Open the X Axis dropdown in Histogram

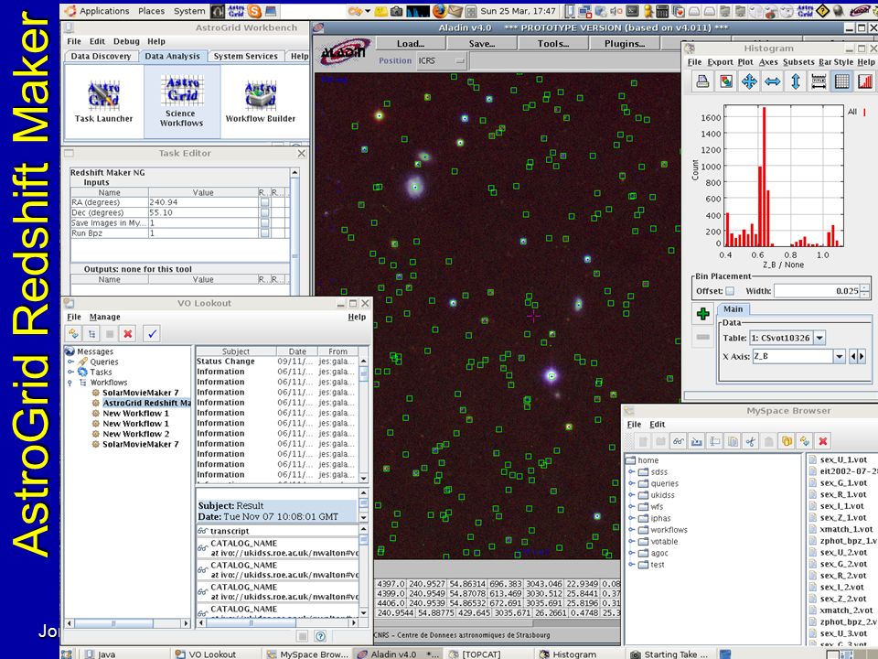839,356
